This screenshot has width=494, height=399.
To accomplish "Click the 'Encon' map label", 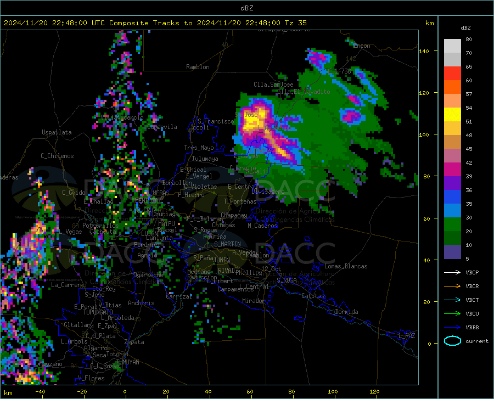I will click(362, 46).
